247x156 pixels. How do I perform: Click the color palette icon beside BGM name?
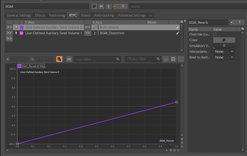click(x=94, y=6)
